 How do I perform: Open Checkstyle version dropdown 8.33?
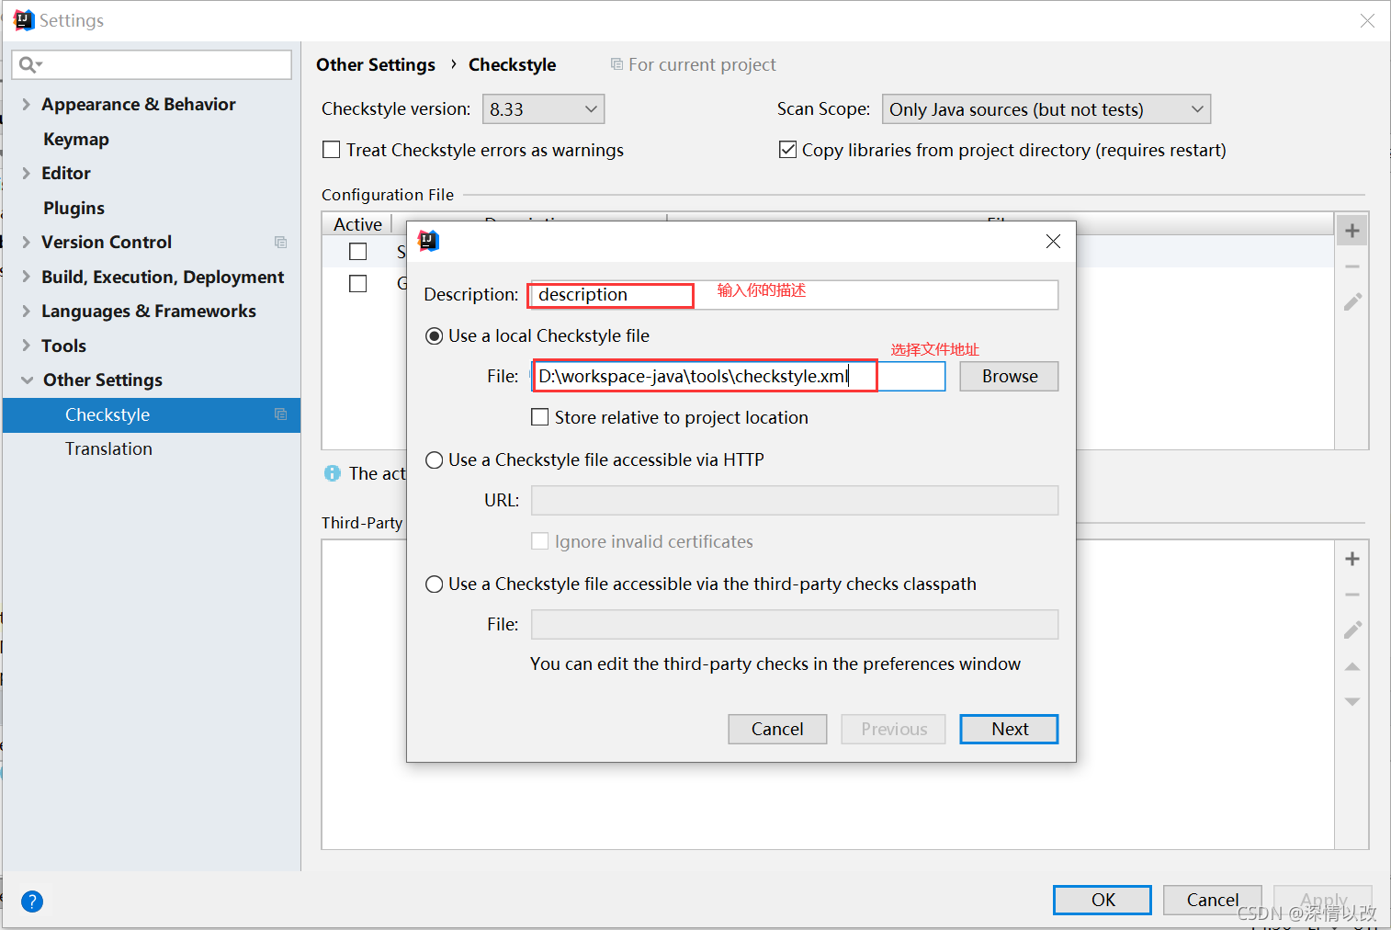pos(543,109)
